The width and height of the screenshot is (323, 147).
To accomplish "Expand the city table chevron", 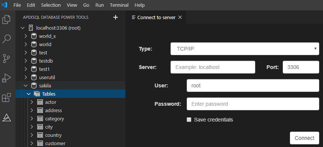I will pyautogui.click(x=32, y=127).
